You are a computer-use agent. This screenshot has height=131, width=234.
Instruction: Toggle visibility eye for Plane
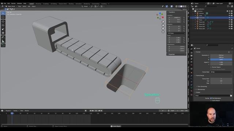click(x=230, y=20)
